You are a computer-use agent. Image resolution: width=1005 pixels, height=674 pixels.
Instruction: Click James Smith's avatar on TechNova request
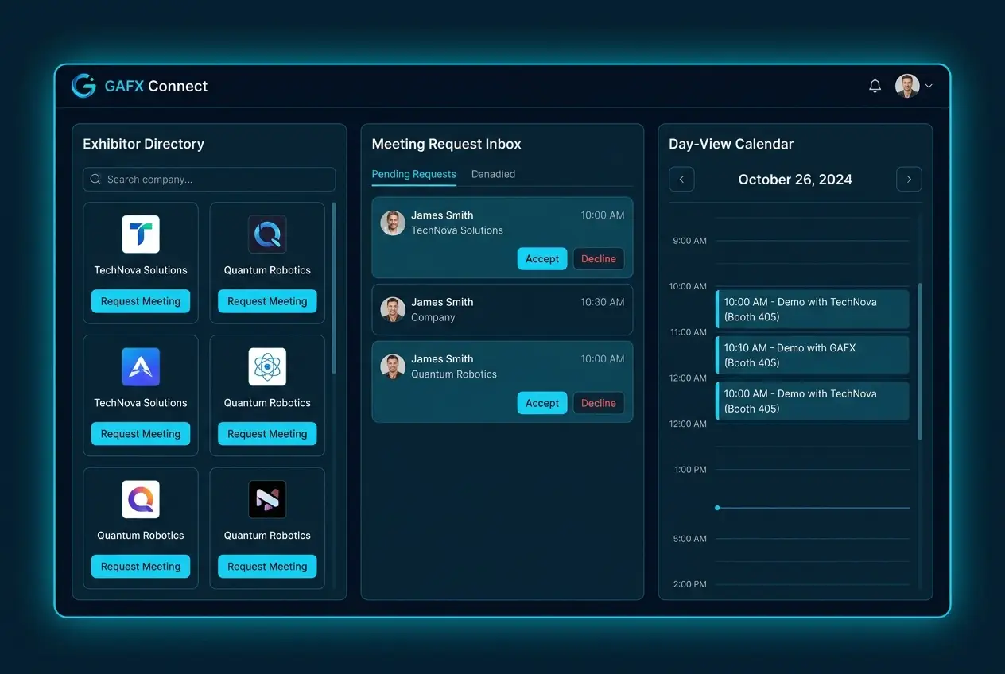pos(393,223)
